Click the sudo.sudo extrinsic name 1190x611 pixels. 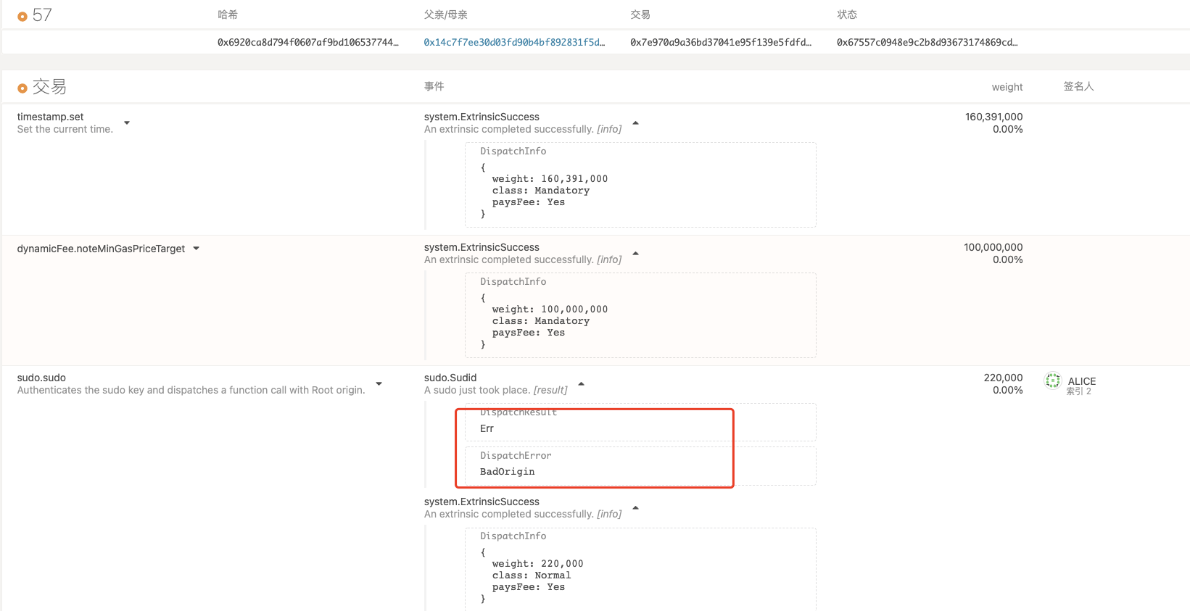[41, 378]
